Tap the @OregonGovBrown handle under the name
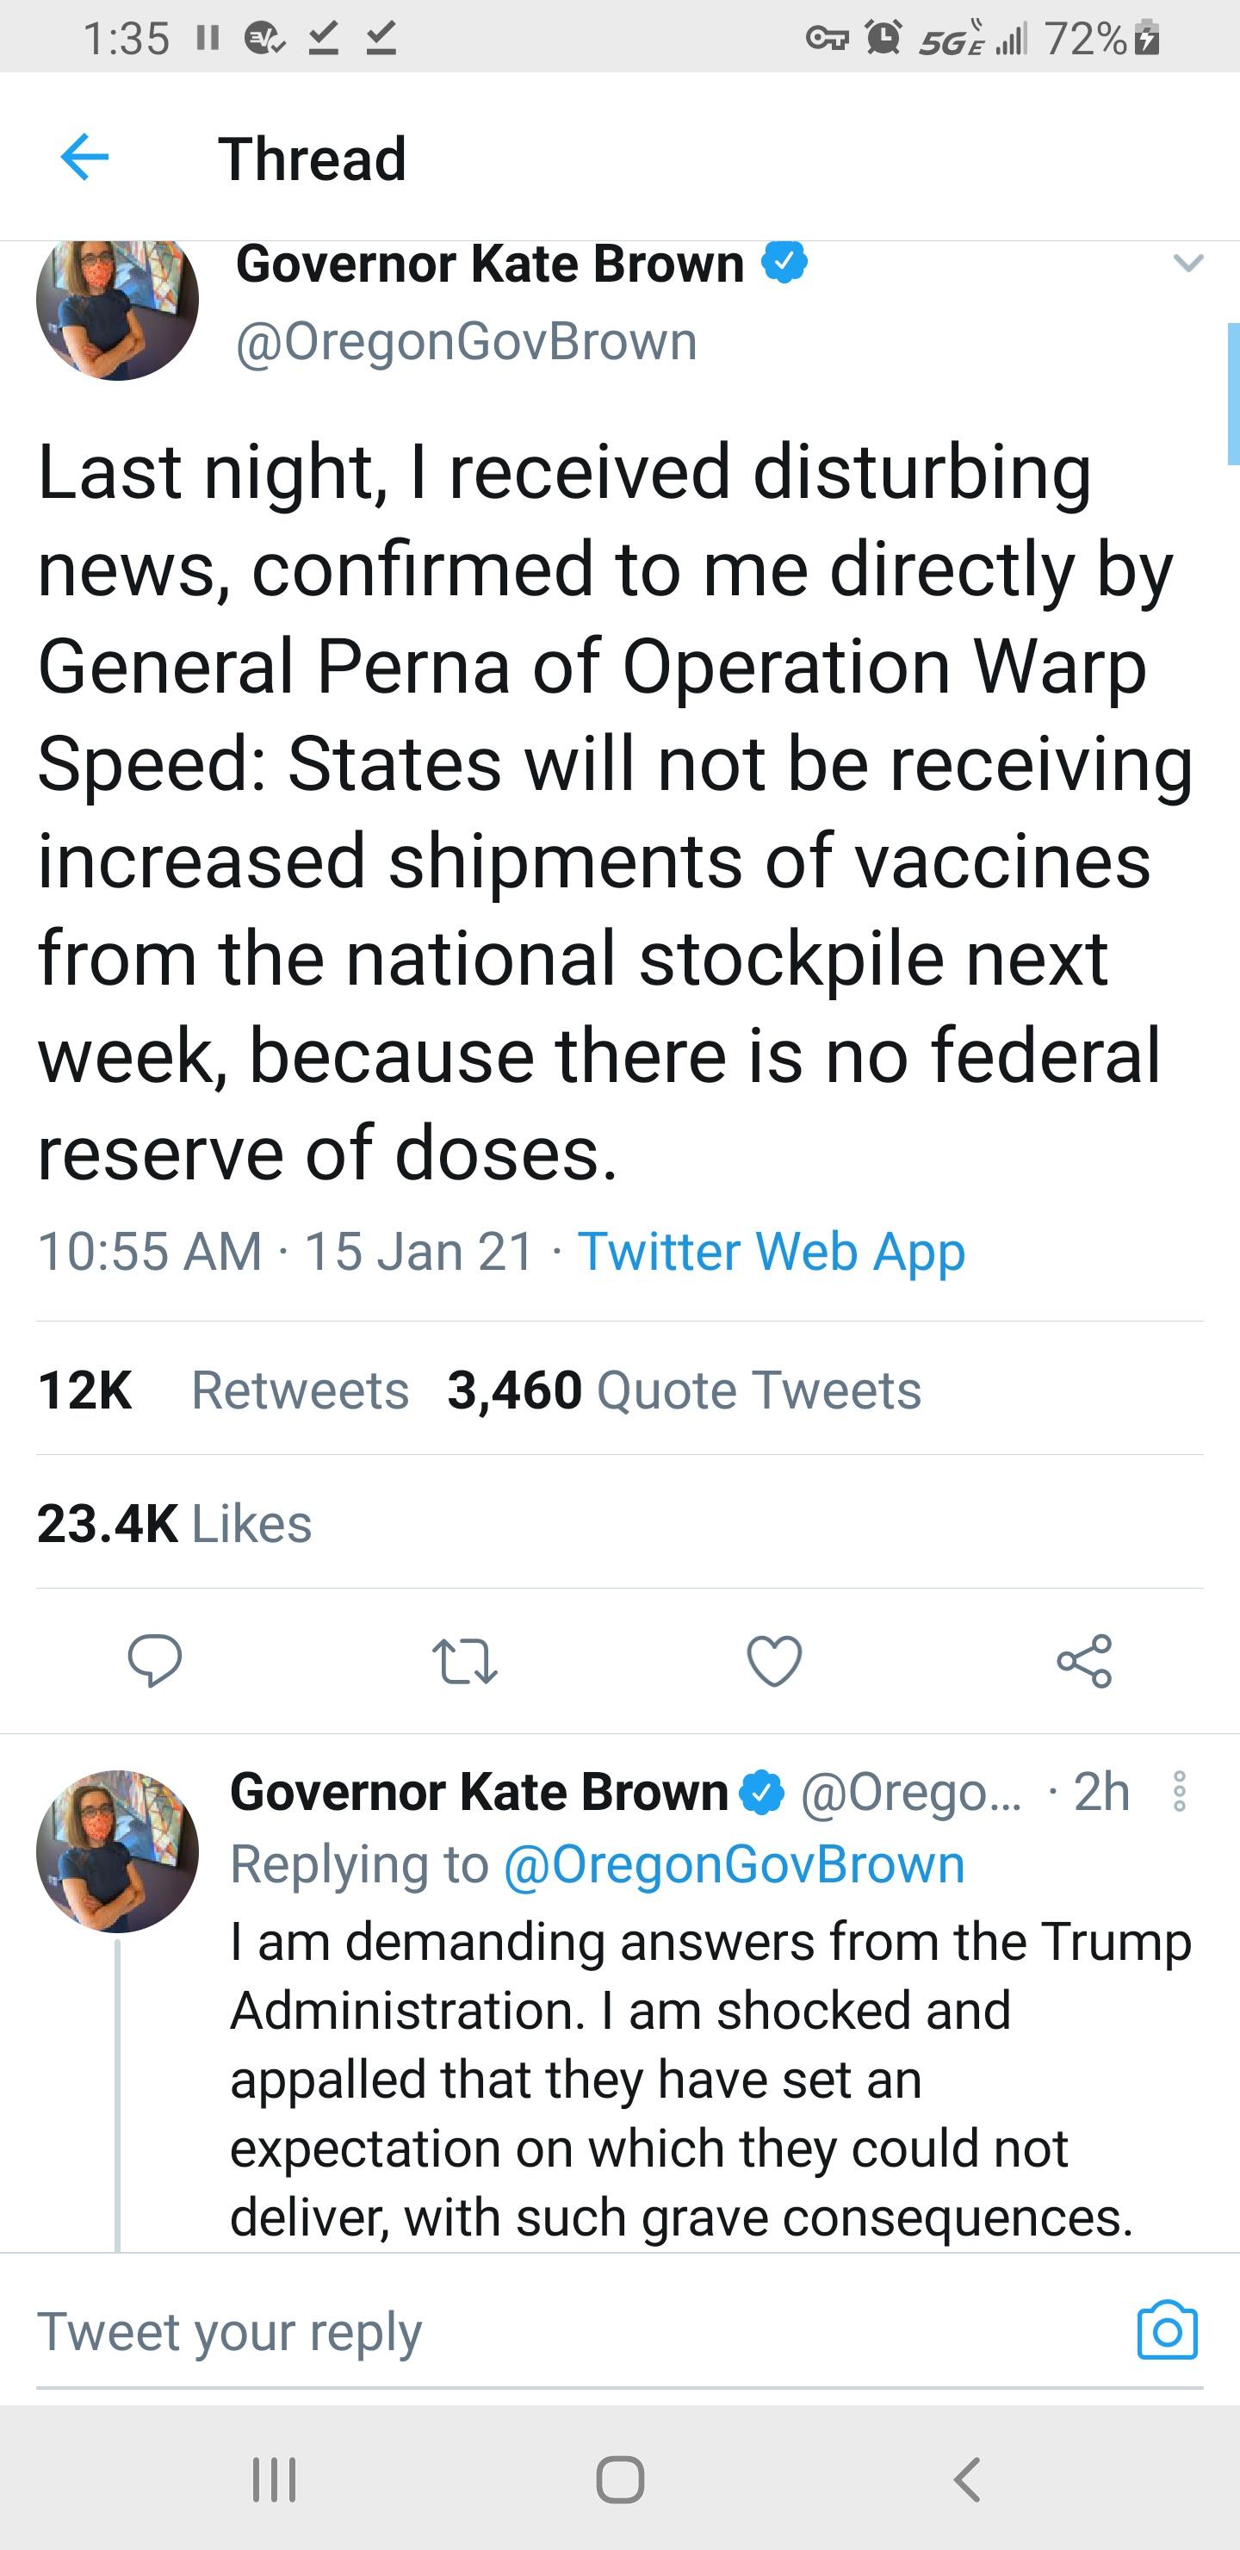 (x=460, y=340)
